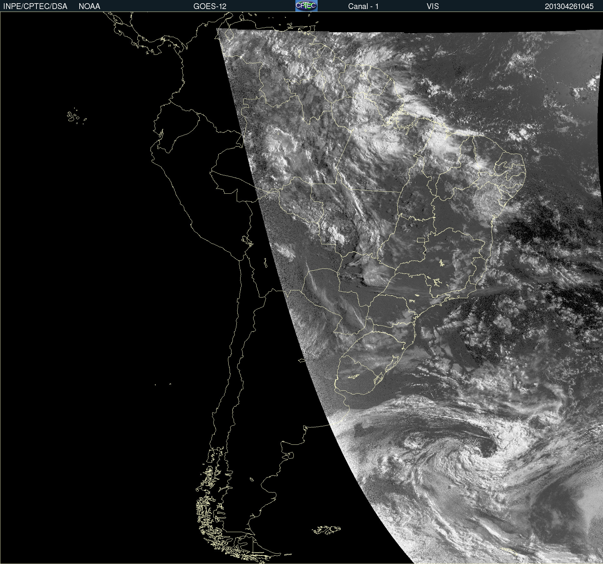
Task: Click the INPE/CPTEC/DSA header label
Action: click(35, 6)
